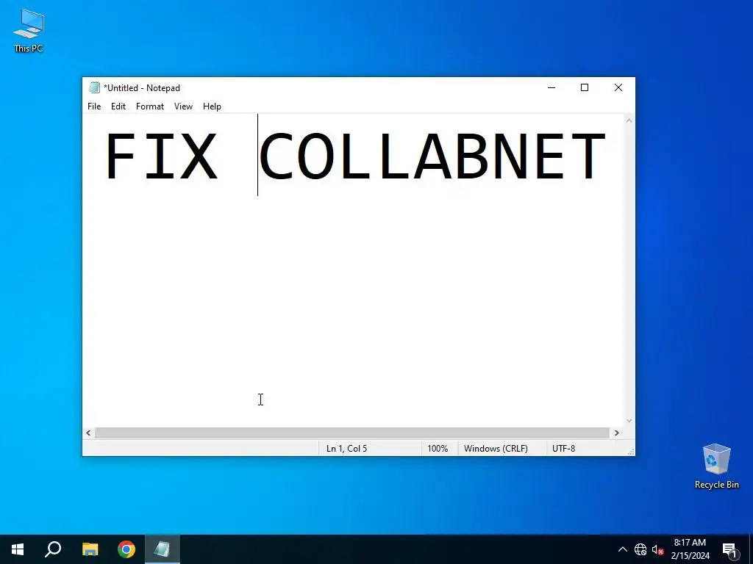753x564 pixels.
Task: Click the horizontal scrollbar track
Action: (352, 433)
